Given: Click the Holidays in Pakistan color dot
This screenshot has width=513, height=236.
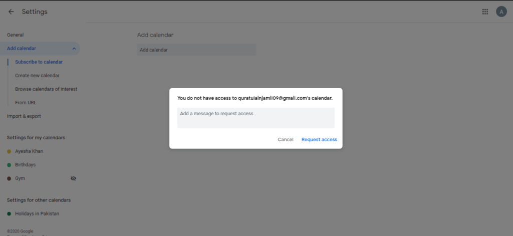Looking at the screenshot, I should click(9, 214).
